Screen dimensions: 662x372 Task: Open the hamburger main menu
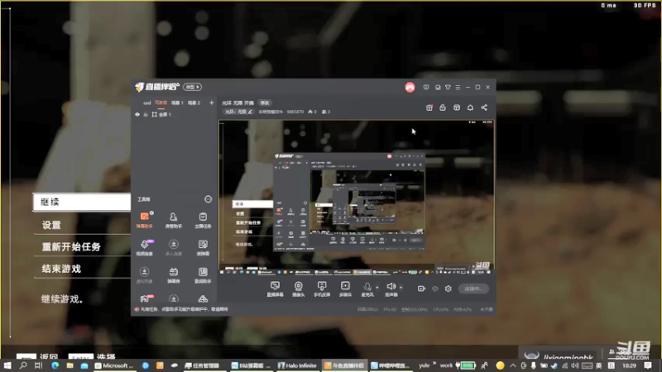point(458,88)
